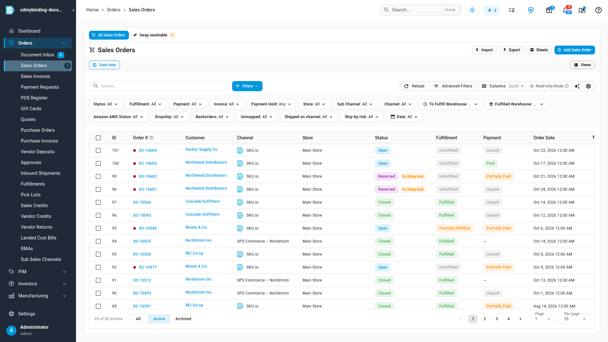Open the Date: All filter dropdown
This screenshot has width=608, height=342.
coord(404,117)
